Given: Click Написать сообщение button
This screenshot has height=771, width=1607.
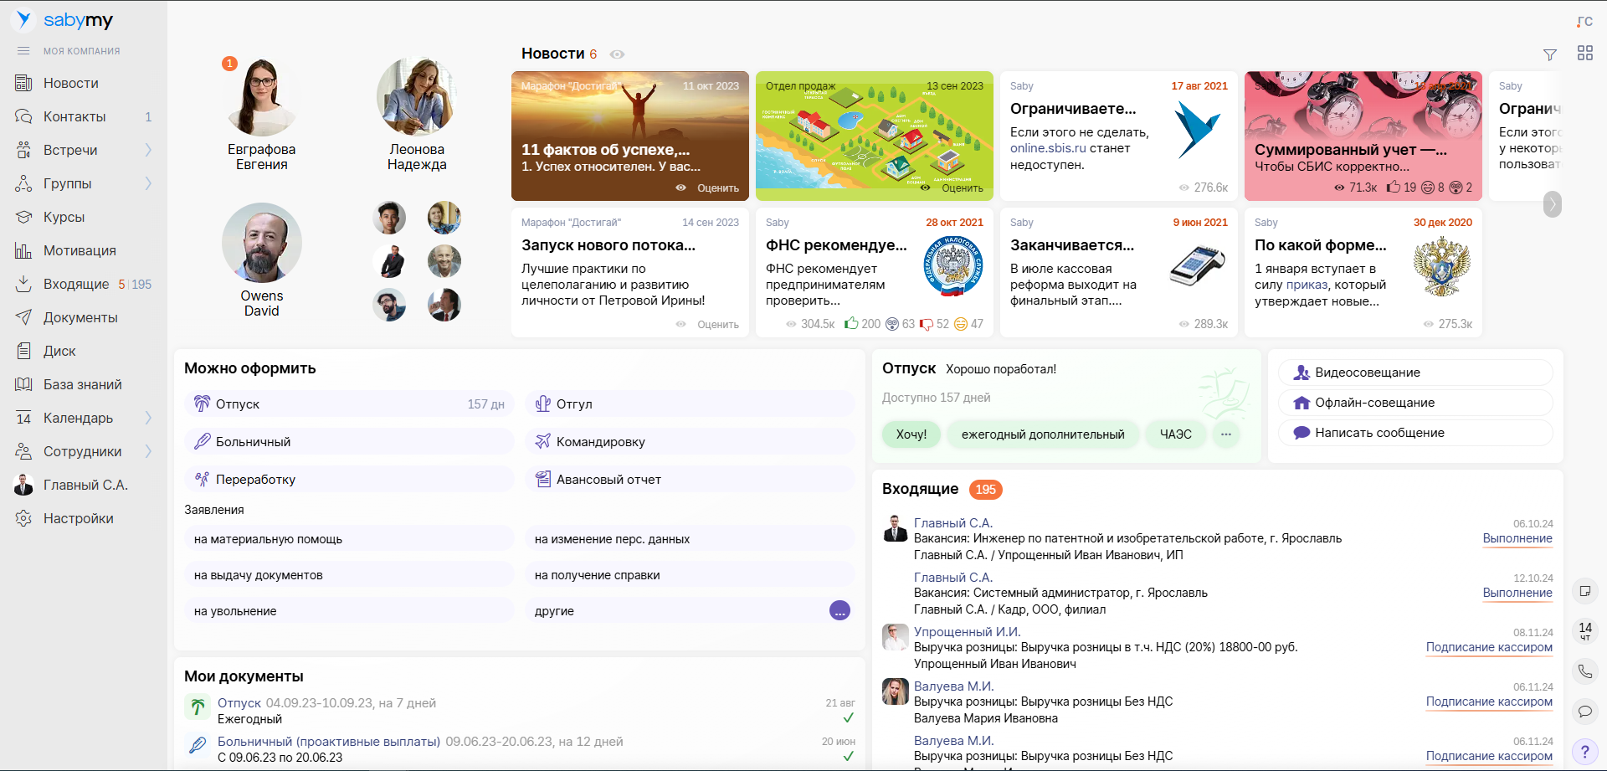Looking at the screenshot, I should 1415,433.
